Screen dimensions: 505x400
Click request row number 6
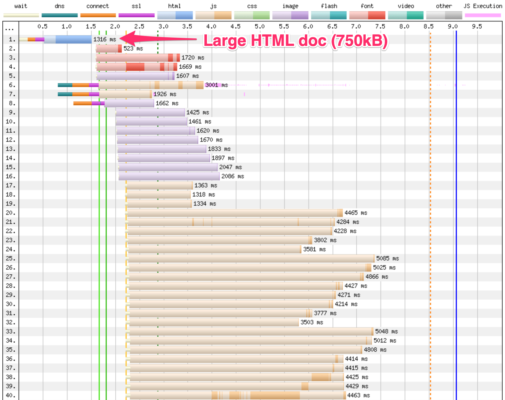(x=12, y=85)
